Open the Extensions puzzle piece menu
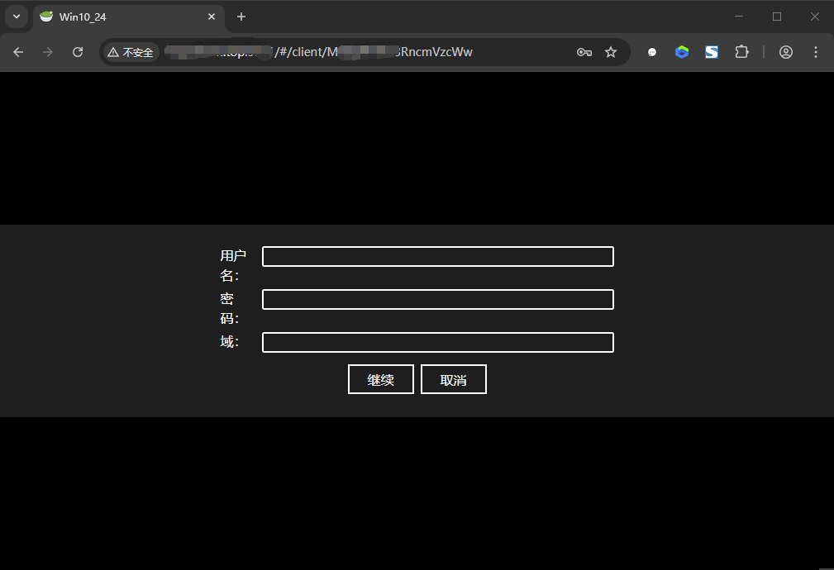 pos(741,52)
